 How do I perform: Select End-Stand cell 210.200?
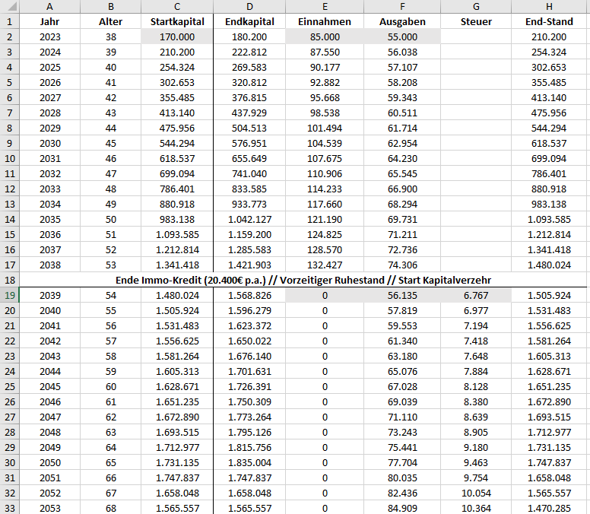(x=549, y=36)
